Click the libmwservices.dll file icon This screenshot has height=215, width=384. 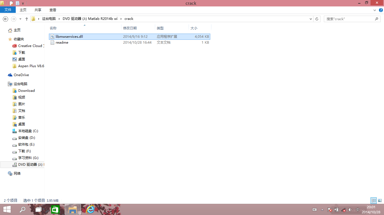(x=52, y=37)
